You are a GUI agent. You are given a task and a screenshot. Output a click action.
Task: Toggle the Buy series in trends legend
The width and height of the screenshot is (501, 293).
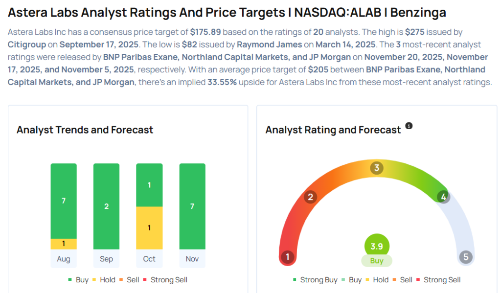click(78, 280)
